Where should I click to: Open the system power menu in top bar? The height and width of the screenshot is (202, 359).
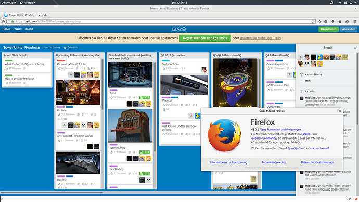pyautogui.click(x=352, y=3)
